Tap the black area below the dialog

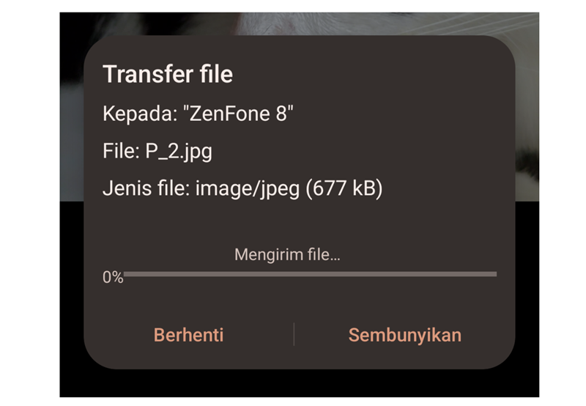click(x=293, y=383)
